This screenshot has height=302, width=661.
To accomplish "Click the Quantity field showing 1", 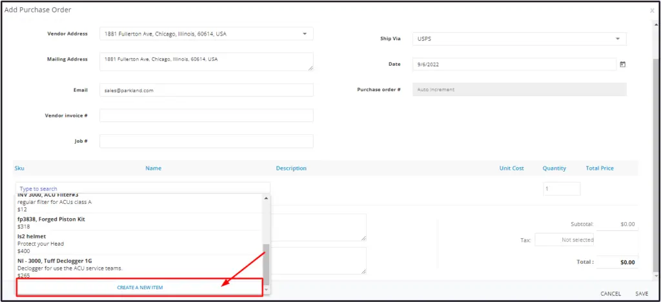I will 562,188.
